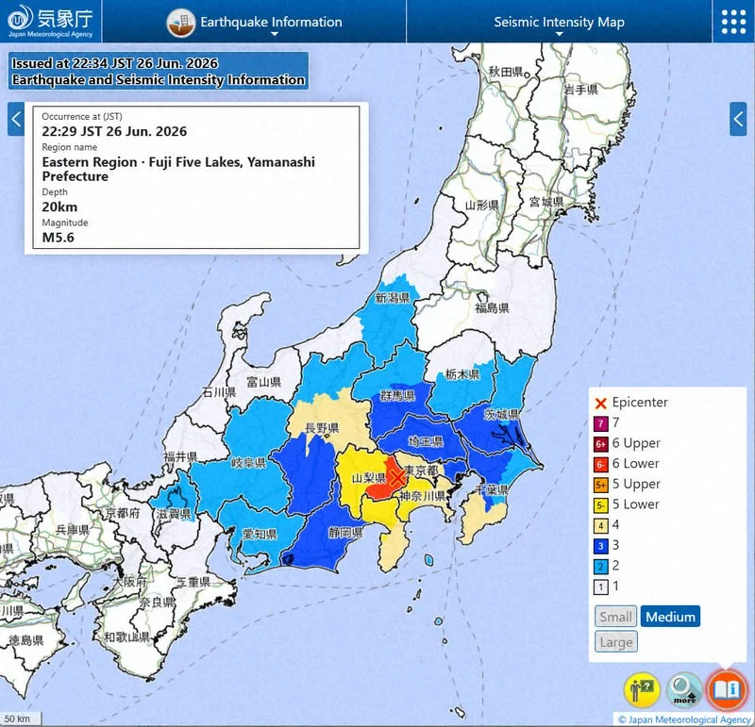This screenshot has width=755, height=727.
Task: Click the Japan Meteorological Agency logo
Action: [51, 21]
